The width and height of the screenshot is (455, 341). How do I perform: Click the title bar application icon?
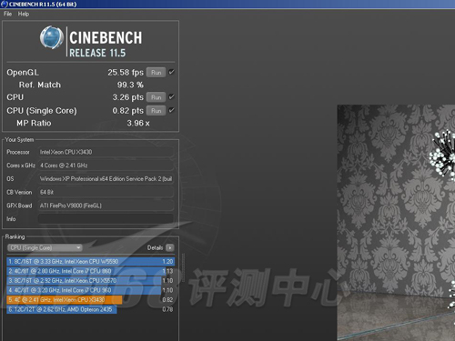(5, 4)
